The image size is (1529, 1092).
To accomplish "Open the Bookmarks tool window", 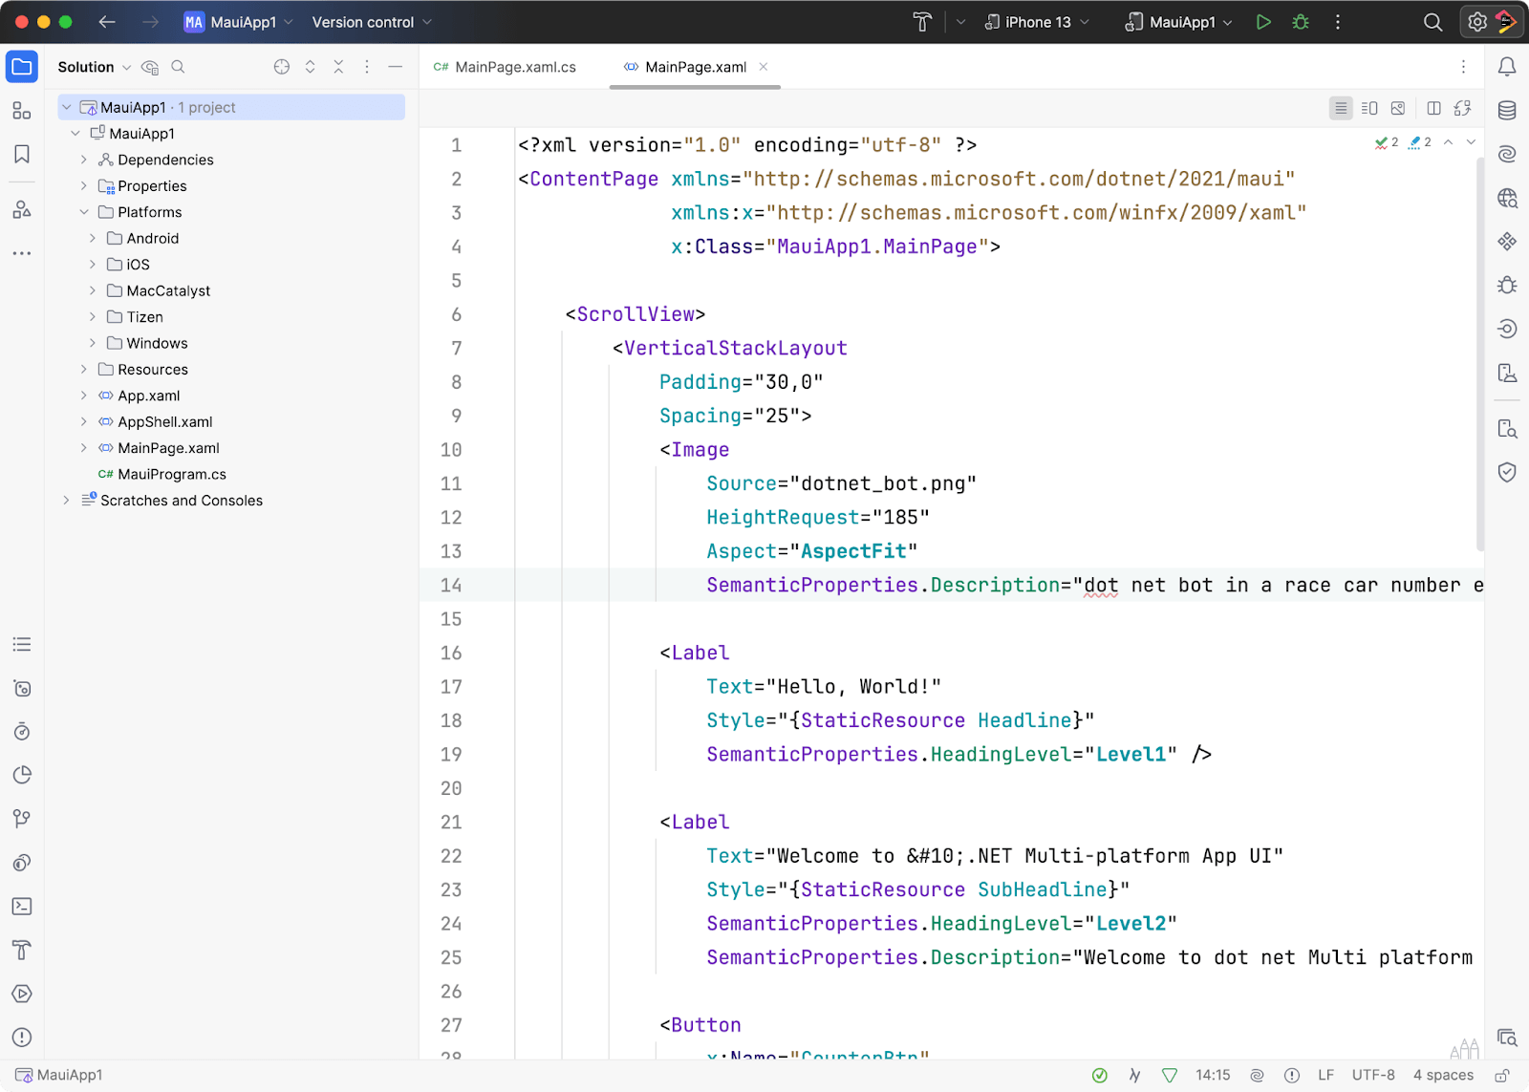I will coord(22,154).
